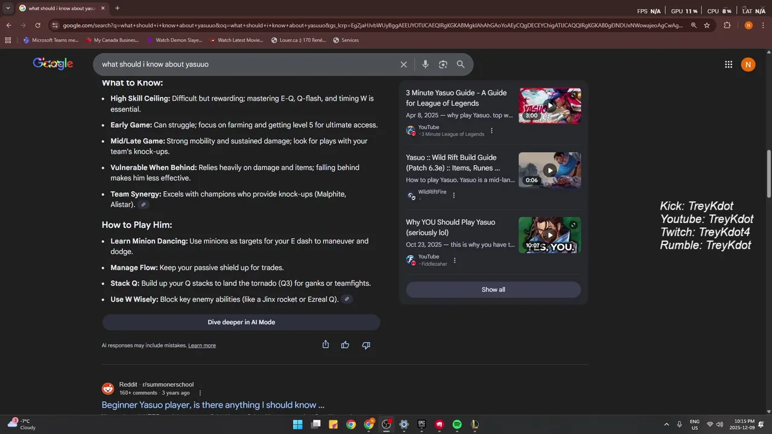Open bookmarks apps grid shortcut
This screenshot has height=434, width=772.
(x=8, y=40)
